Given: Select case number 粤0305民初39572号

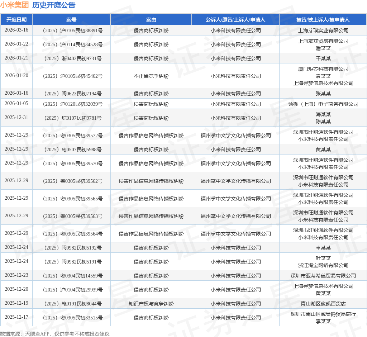Looking at the screenshot, I should 73,136.
